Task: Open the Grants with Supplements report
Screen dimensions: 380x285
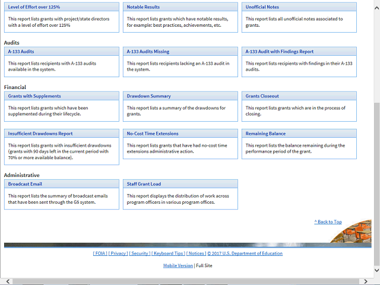Action: (34, 96)
